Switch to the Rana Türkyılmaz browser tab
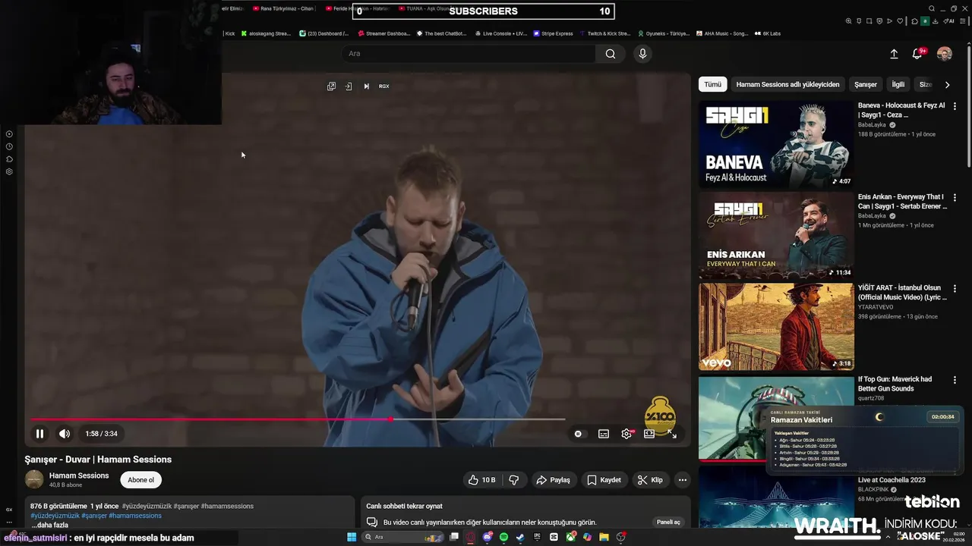This screenshot has height=546, width=972. [283, 8]
